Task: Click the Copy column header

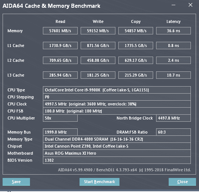Action: click(x=136, y=21)
